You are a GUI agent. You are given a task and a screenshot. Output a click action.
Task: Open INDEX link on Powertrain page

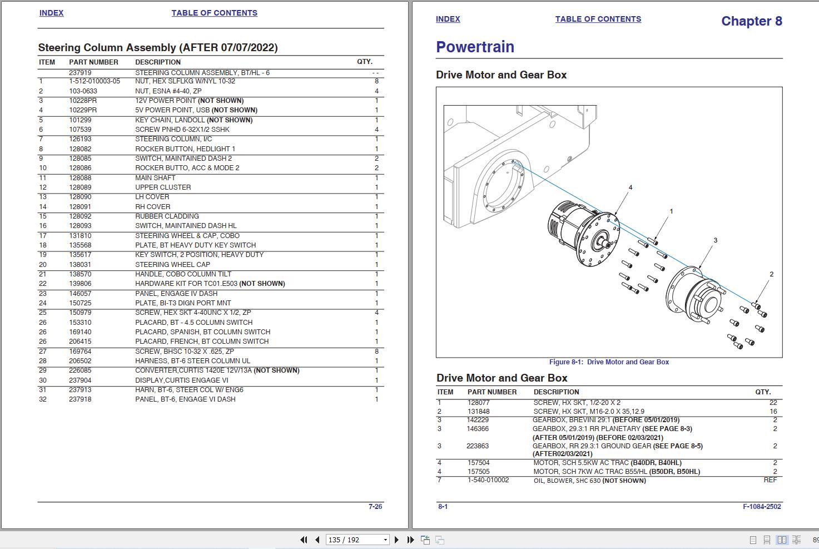click(448, 19)
